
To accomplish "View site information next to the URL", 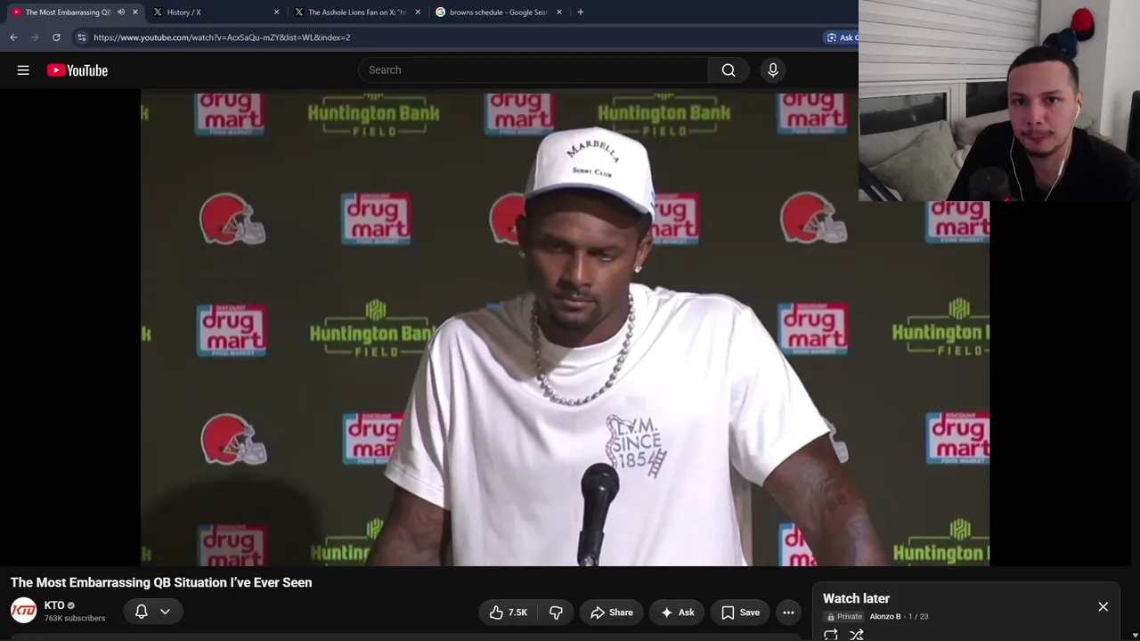I will [81, 37].
